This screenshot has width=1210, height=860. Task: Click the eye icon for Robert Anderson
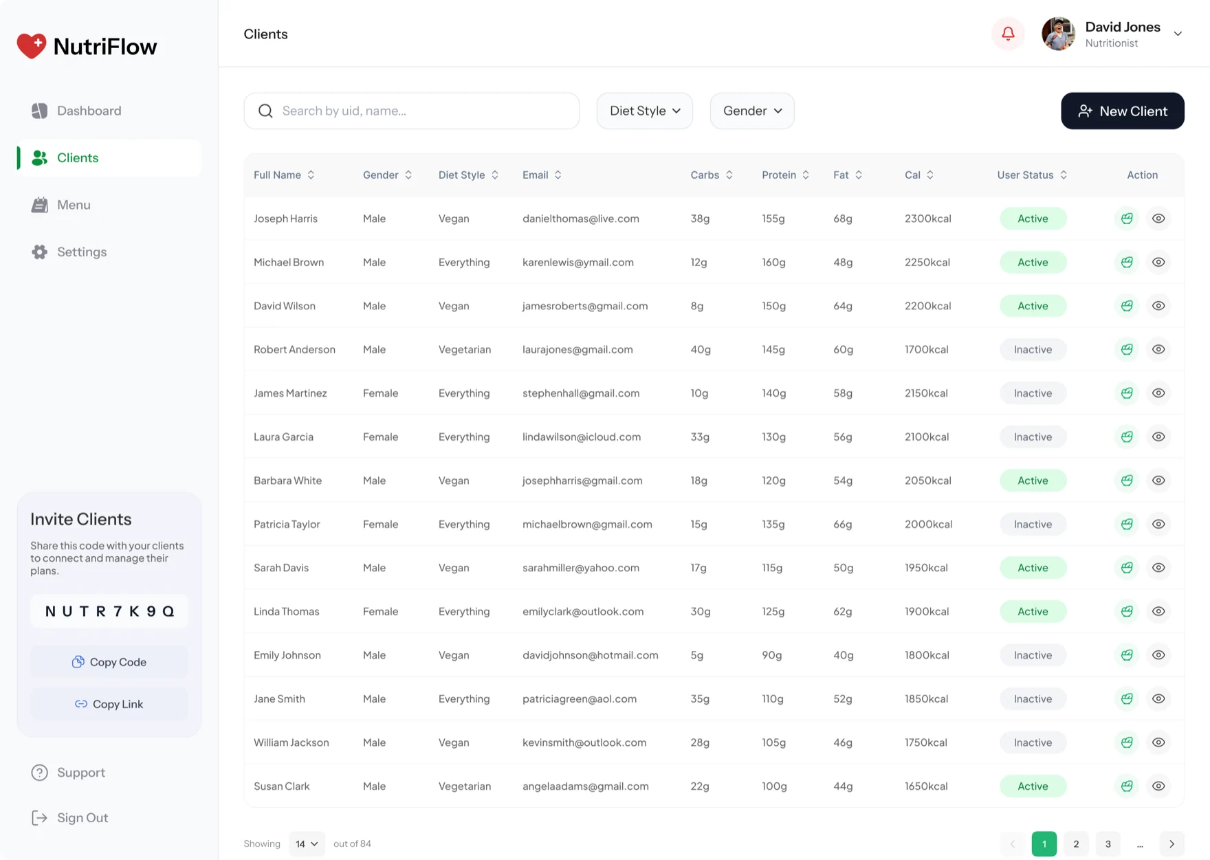[1158, 349]
